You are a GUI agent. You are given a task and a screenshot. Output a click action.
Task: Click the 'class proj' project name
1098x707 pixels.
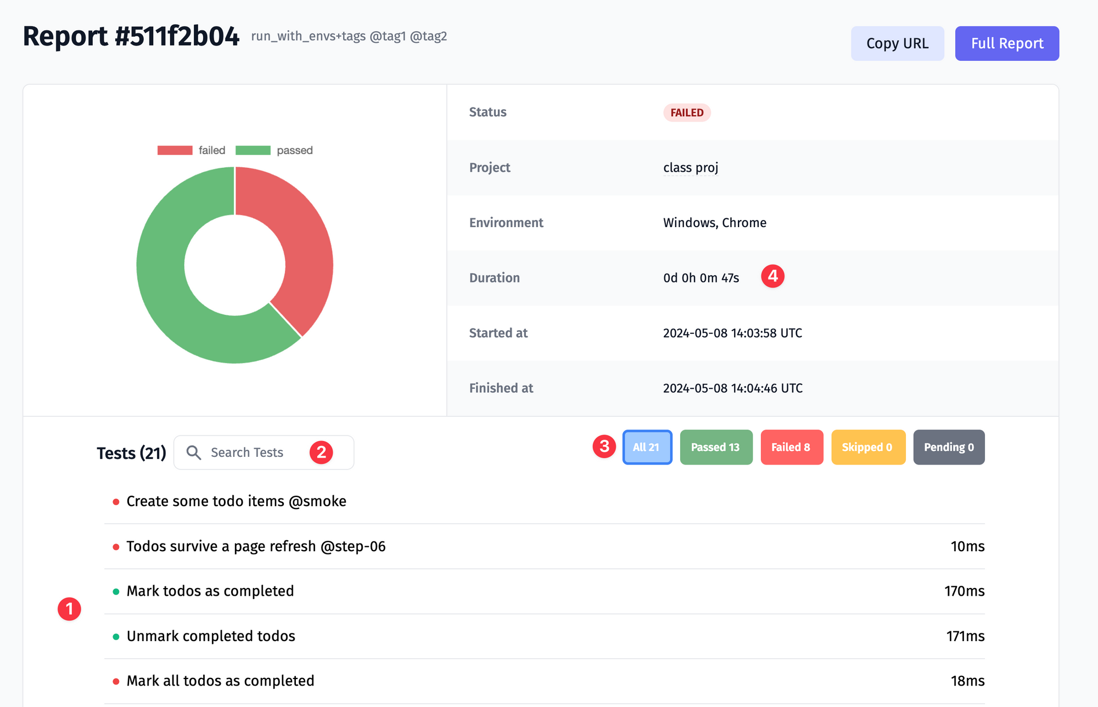(x=691, y=168)
